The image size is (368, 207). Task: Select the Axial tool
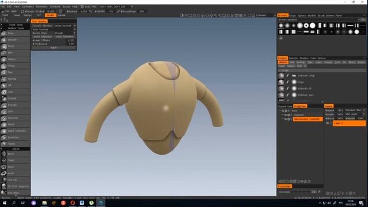(16, 174)
